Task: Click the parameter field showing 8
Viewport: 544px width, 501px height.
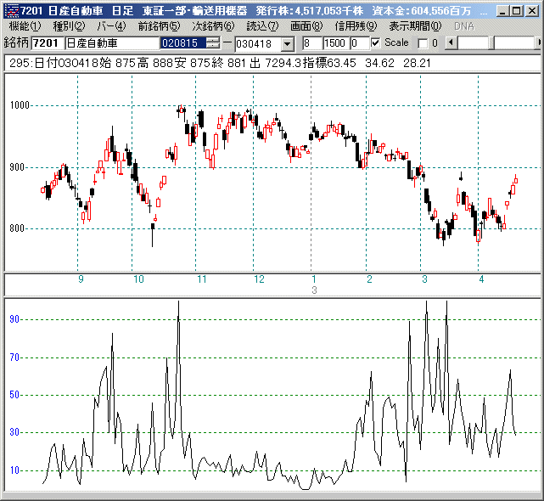Action: [x=312, y=43]
